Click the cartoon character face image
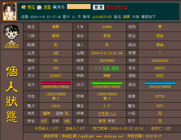Screen dimensions: 181x140 coord(12,34)
